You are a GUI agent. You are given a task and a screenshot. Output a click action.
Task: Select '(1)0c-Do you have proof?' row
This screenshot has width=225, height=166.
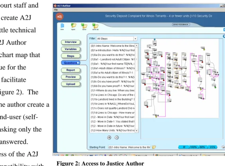tap(112, 82)
